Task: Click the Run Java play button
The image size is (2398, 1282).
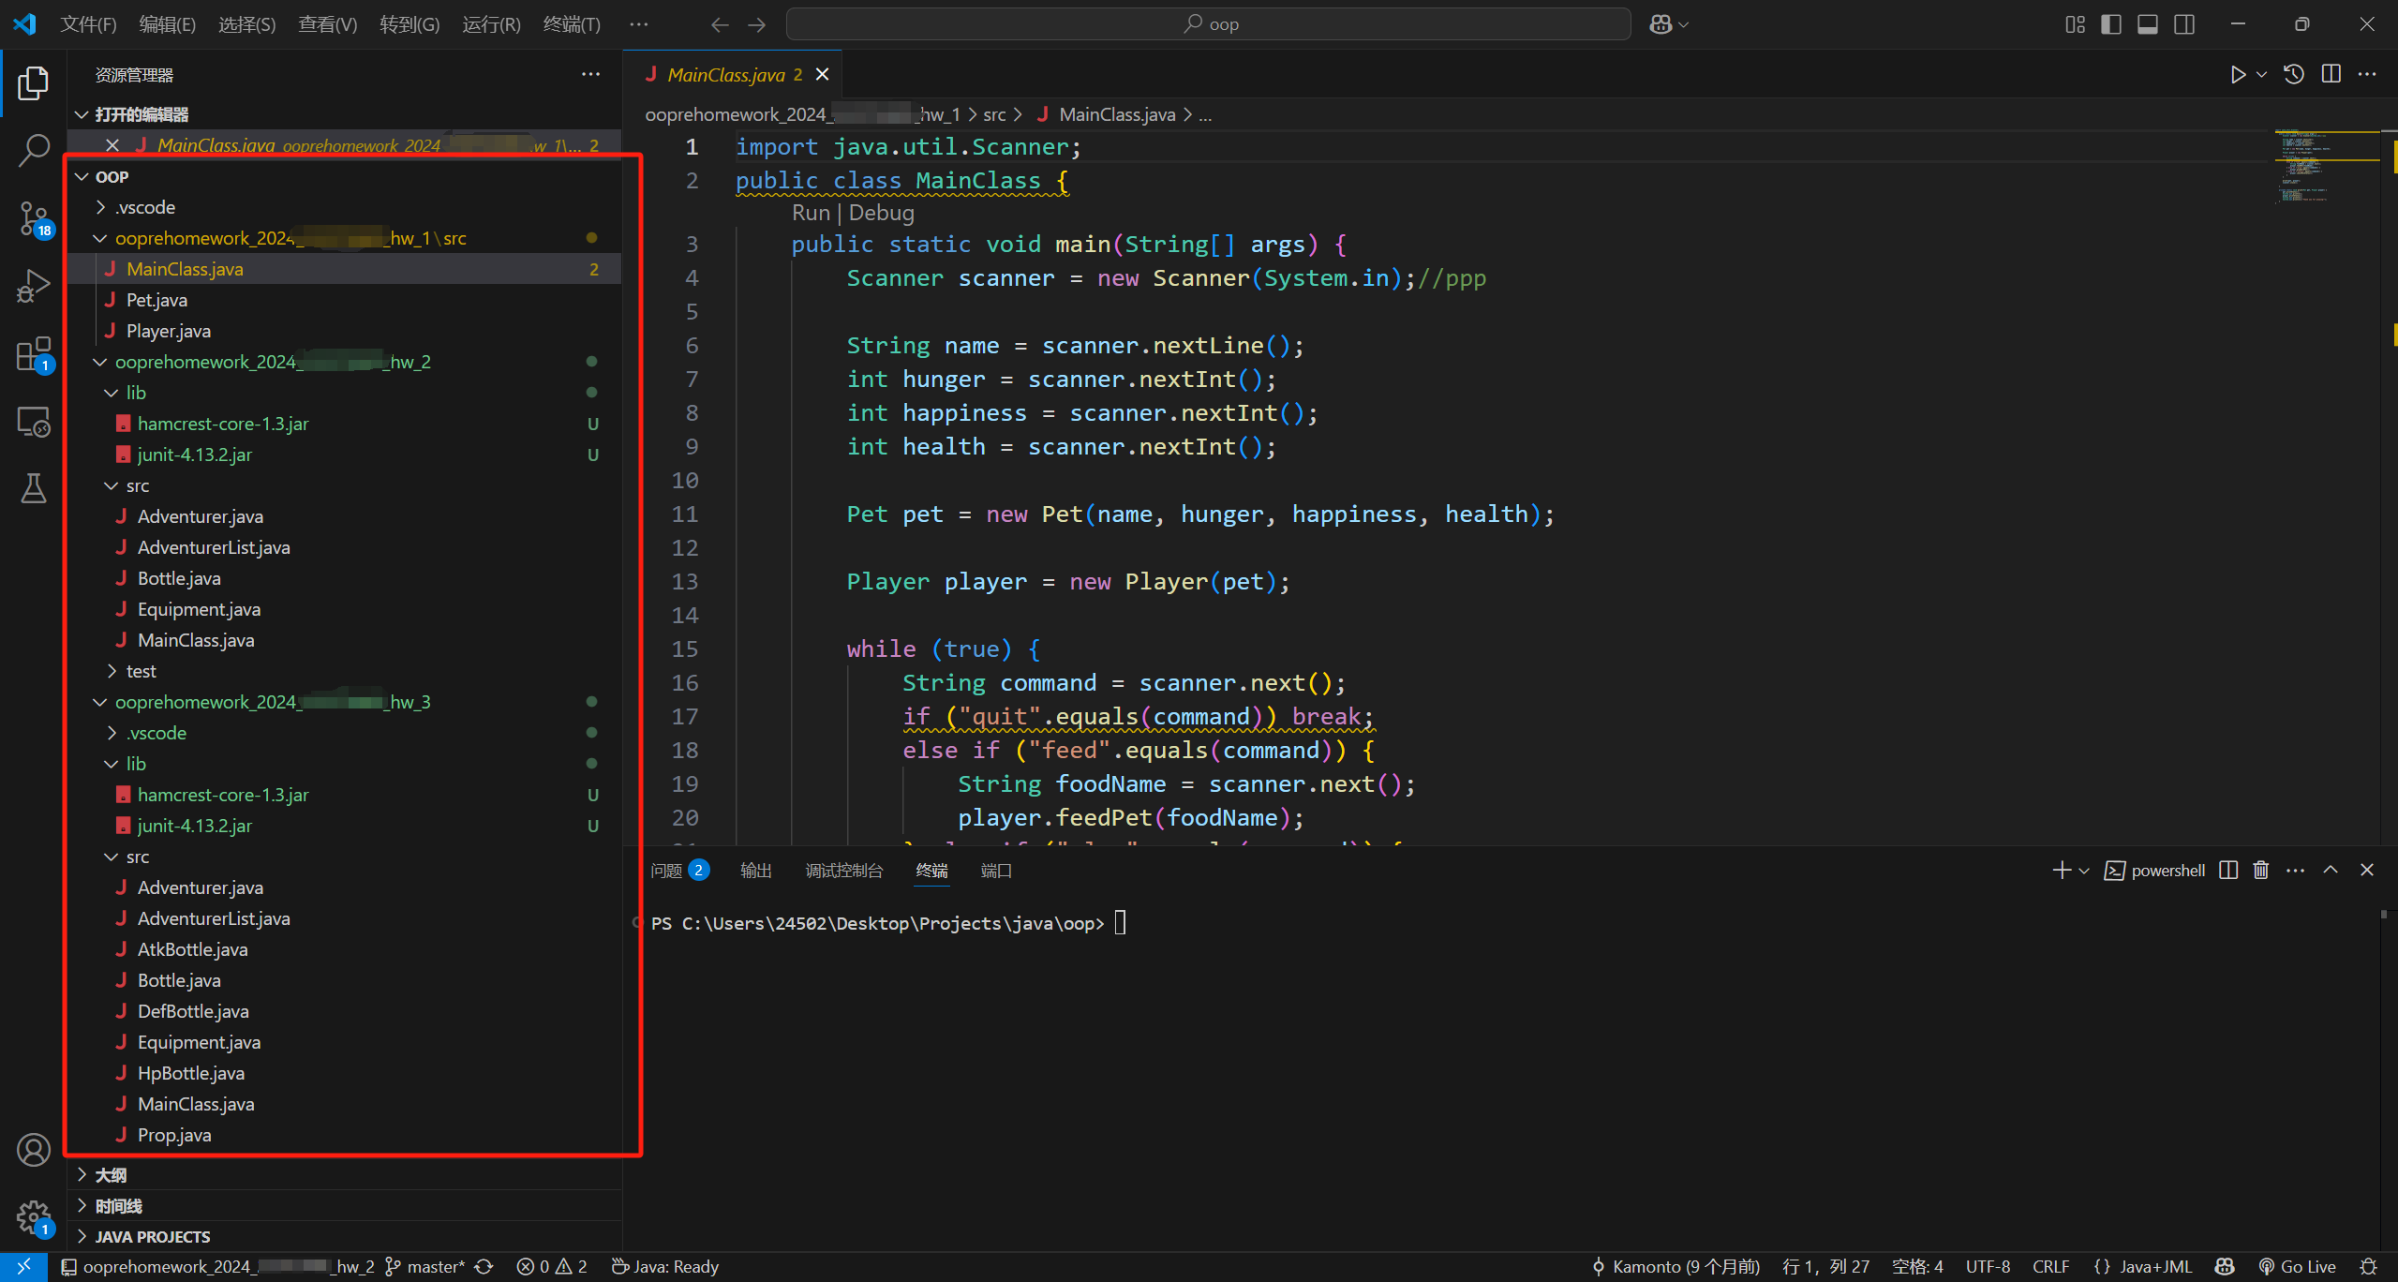Action: 2238,75
